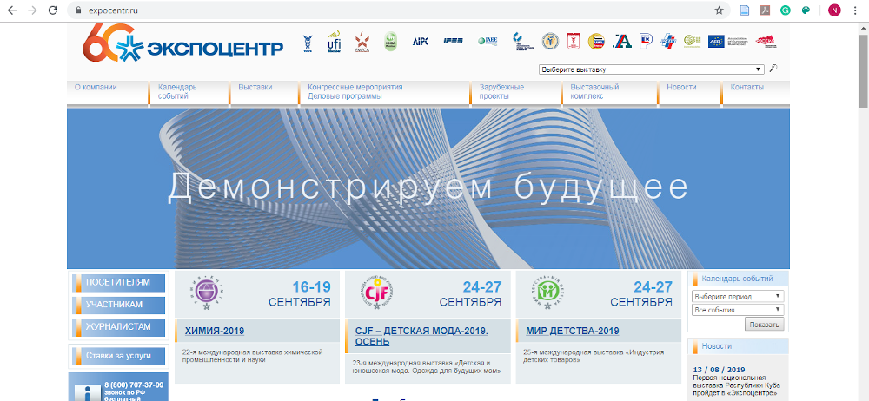Open the 'Календарь событий' menu item
The height and width of the screenshot is (401, 869).
point(177,91)
